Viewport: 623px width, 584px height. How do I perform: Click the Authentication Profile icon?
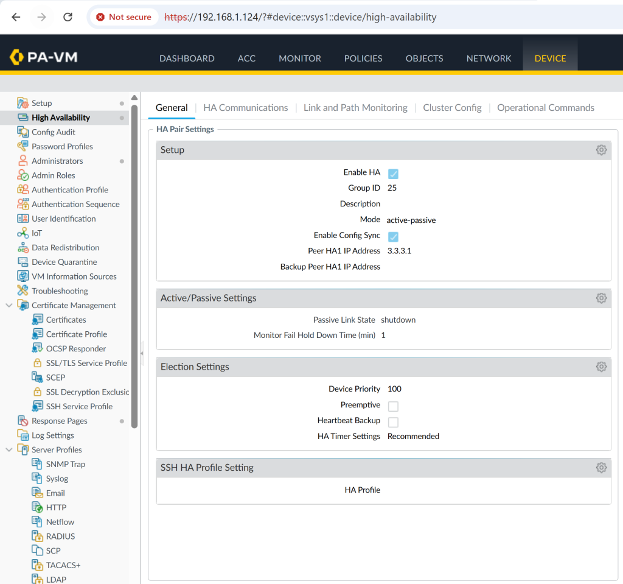[23, 189]
